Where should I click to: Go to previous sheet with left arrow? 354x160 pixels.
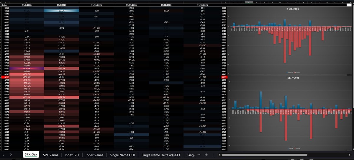tap(3, 155)
